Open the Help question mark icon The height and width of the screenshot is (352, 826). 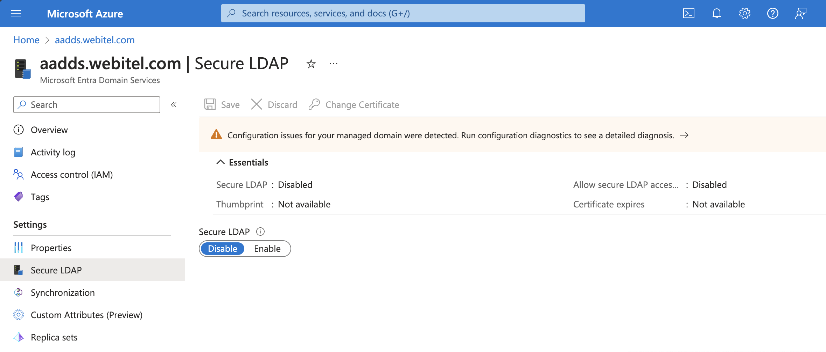(x=772, y=14)
